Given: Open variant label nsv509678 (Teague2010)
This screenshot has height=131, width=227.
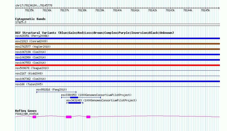Looking at the screenshot, I should click(x=32, y=68).
